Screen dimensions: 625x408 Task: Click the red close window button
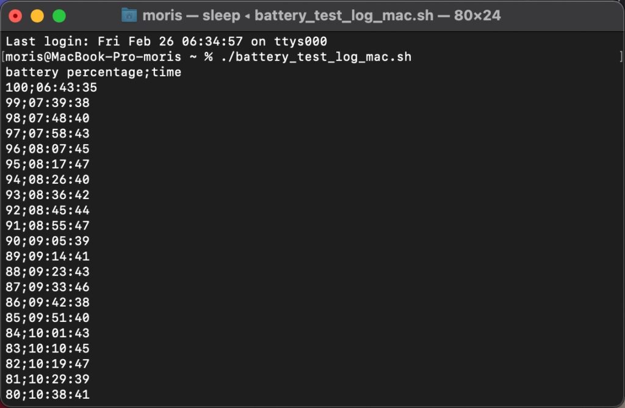[15, 16]
